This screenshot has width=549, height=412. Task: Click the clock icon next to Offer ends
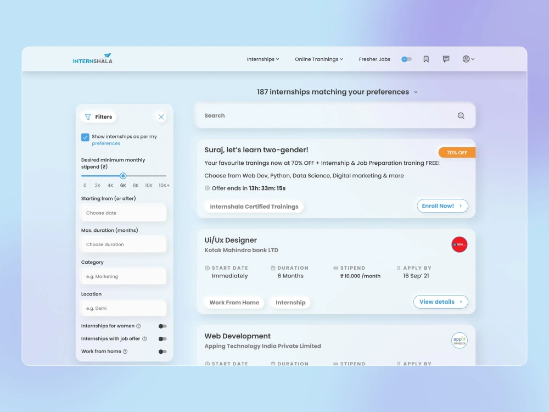point(208,188)
